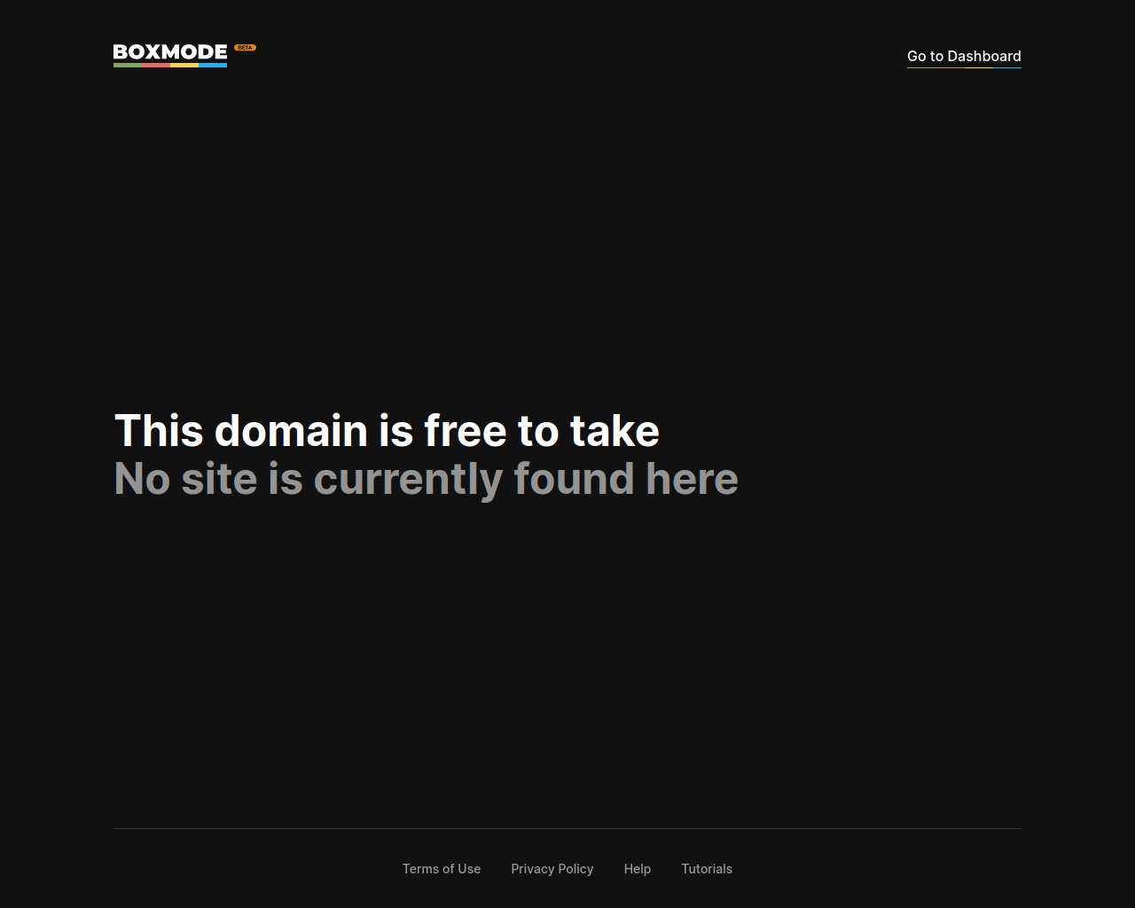Click the green segment under the logo
The image size is (1135, 908).
tap(128, 65)
